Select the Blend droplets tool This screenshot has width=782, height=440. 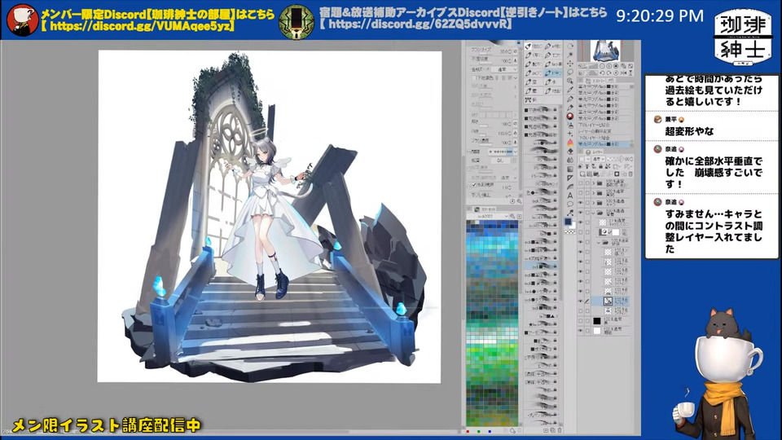click(570, 161)
